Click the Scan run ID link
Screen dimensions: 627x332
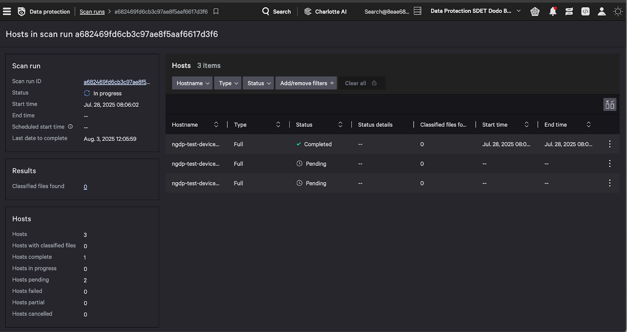(116, 82)
